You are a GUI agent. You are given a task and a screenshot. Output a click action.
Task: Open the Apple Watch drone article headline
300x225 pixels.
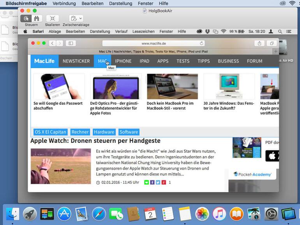(95, 141)
